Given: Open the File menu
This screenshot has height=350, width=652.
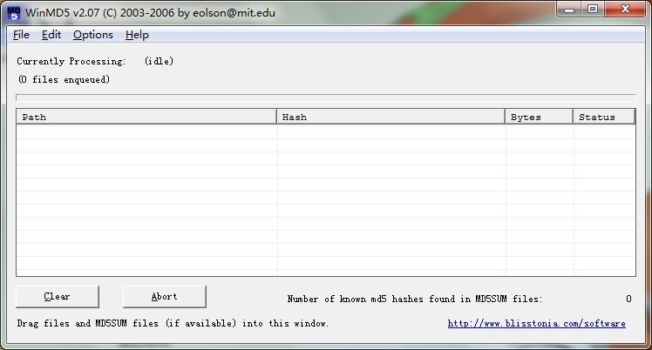Looking at the screenshot, I should pyautogui.click(x=21, y=35).
